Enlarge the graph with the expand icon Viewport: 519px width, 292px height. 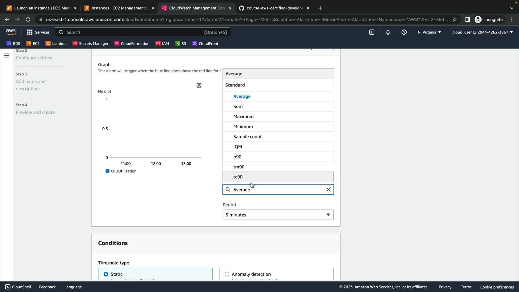tap(199, 85)
